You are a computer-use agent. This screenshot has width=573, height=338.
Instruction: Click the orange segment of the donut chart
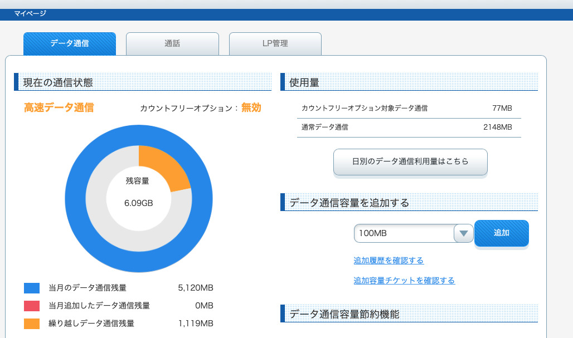(x=162, y=167)
